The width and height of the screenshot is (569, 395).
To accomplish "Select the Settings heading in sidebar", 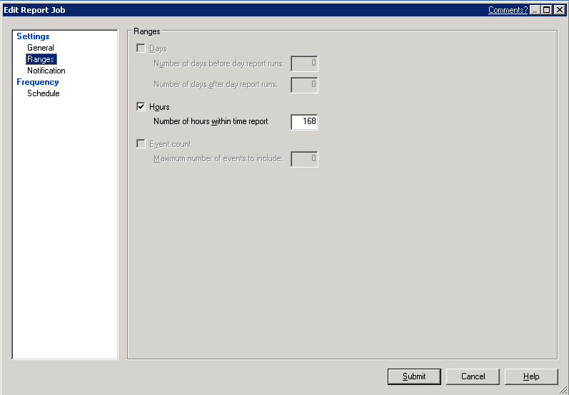I will coord(33,36).
